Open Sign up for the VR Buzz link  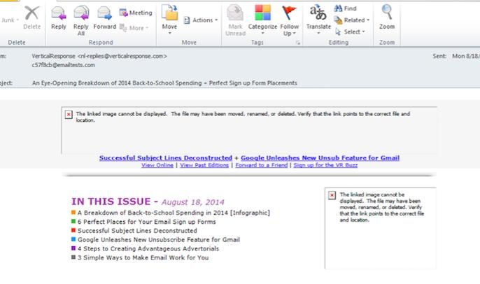(x=326, y=165)
